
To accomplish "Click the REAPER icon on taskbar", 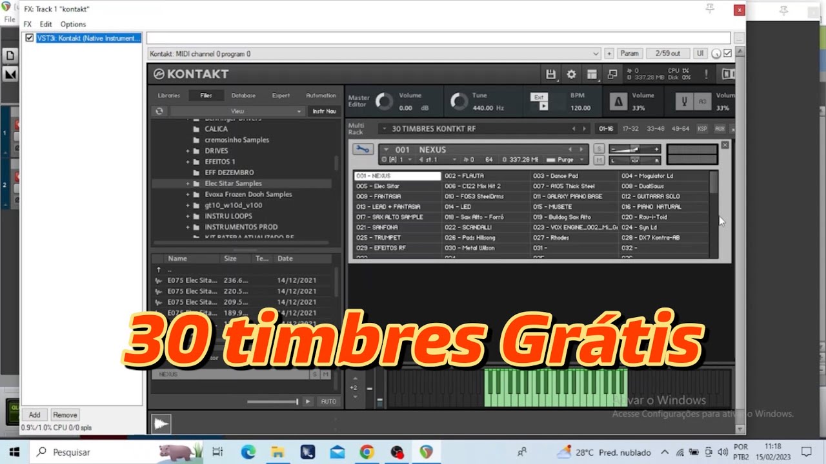I will (x=426, y=452).
